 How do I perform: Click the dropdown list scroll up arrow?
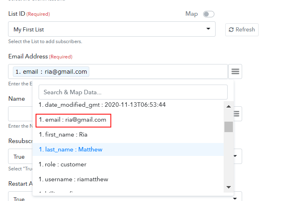click(228, 106)
